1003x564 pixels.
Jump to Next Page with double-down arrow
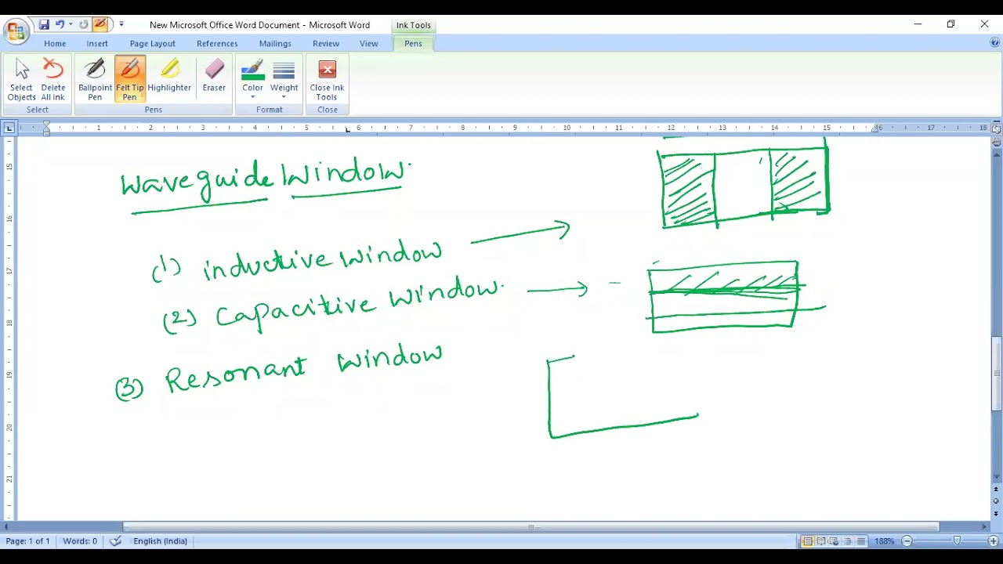pos(997,512)
